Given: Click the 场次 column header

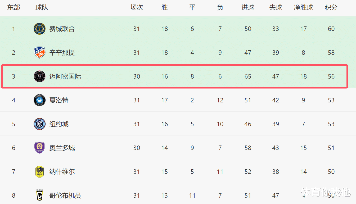Looking at the screenshot, I should [x=137, y=8].
